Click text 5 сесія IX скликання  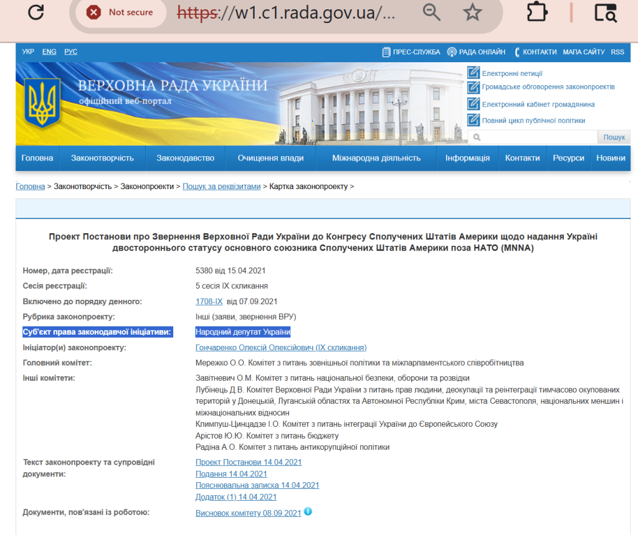(x=232, y=286)
